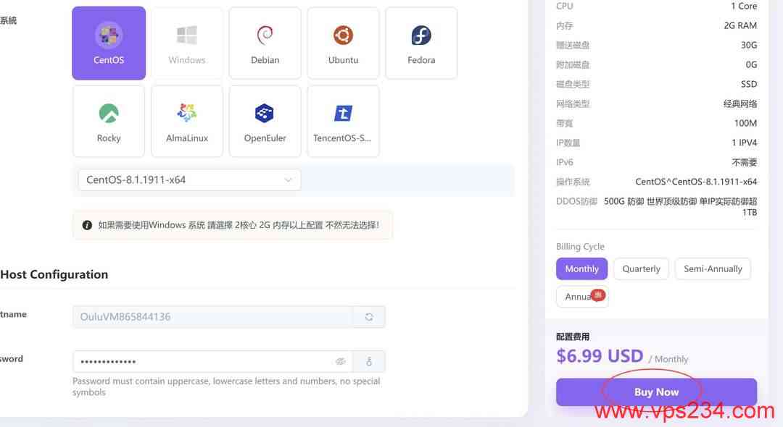Click the SSD disk type value
This screenshot has height=427, width=783.
749,84
